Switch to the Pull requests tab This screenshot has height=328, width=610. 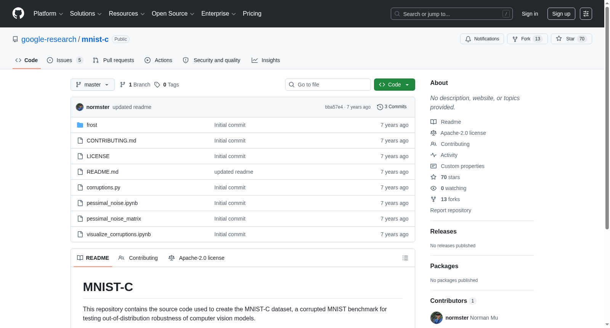pos(114,60)
